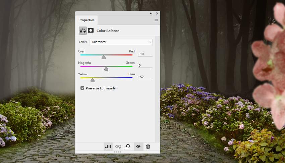Viewport: 285px width, 163px height.
Task: Clip adjustment to layer below
Action: click(x=108, y=147)
